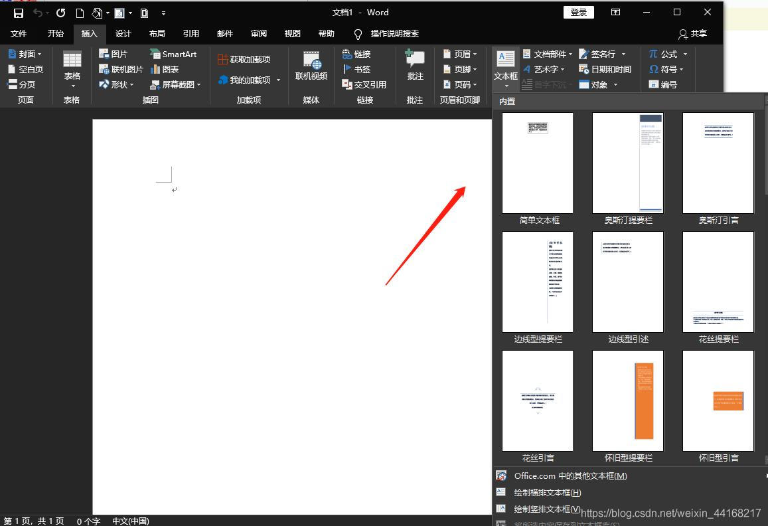This screenshot has height=526, width=768.
Task: Insert a 图表 (Chart)
Action: pos(165,69)
